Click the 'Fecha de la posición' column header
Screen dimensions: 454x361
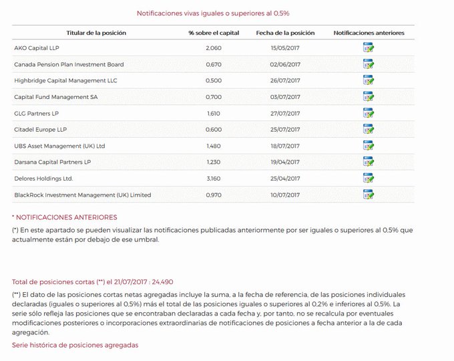coord(285,33)
